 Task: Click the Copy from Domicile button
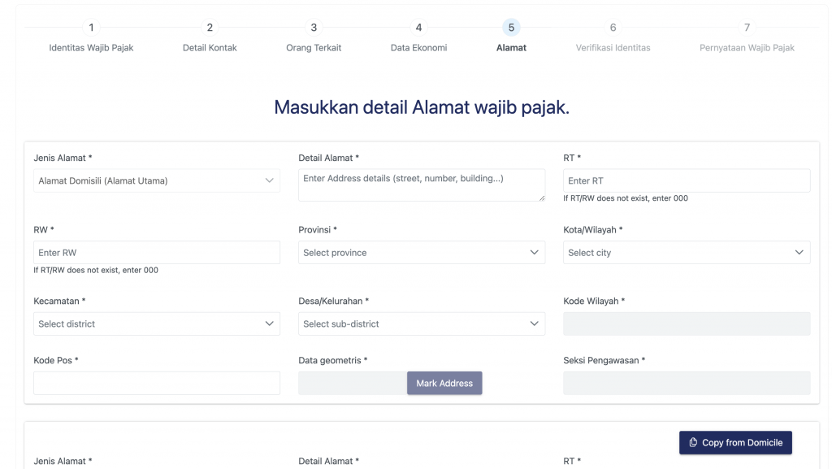coord(735,442)
